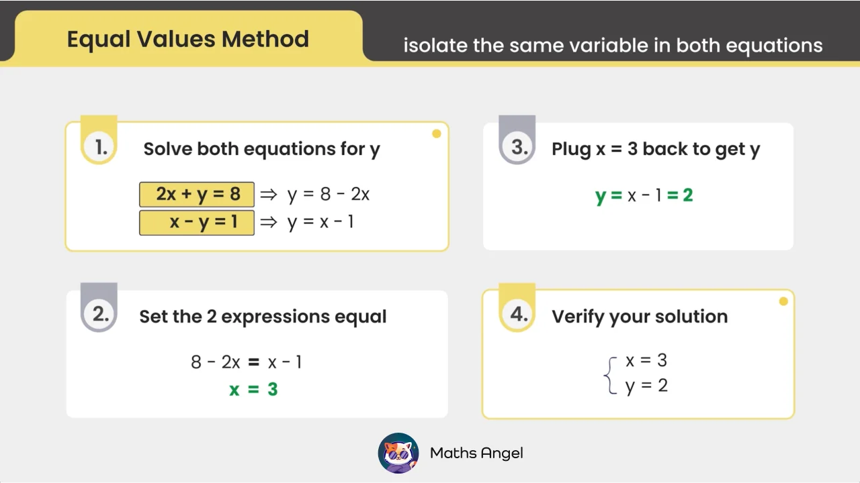Click the 'Plug x = 3 back' heading

click(x=656, y=149)
